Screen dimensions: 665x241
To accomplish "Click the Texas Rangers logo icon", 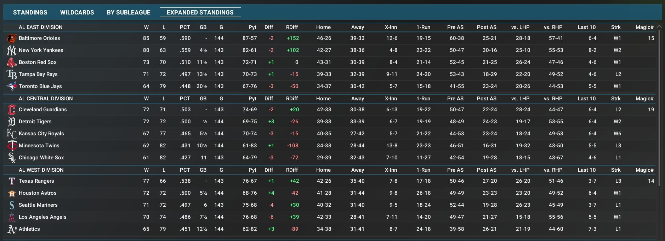I will click(x=12, y=181).
